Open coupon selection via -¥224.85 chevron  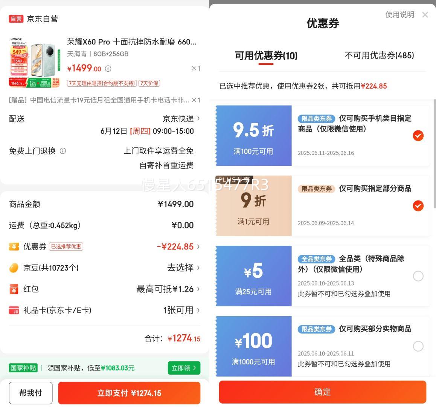point(198,247)
